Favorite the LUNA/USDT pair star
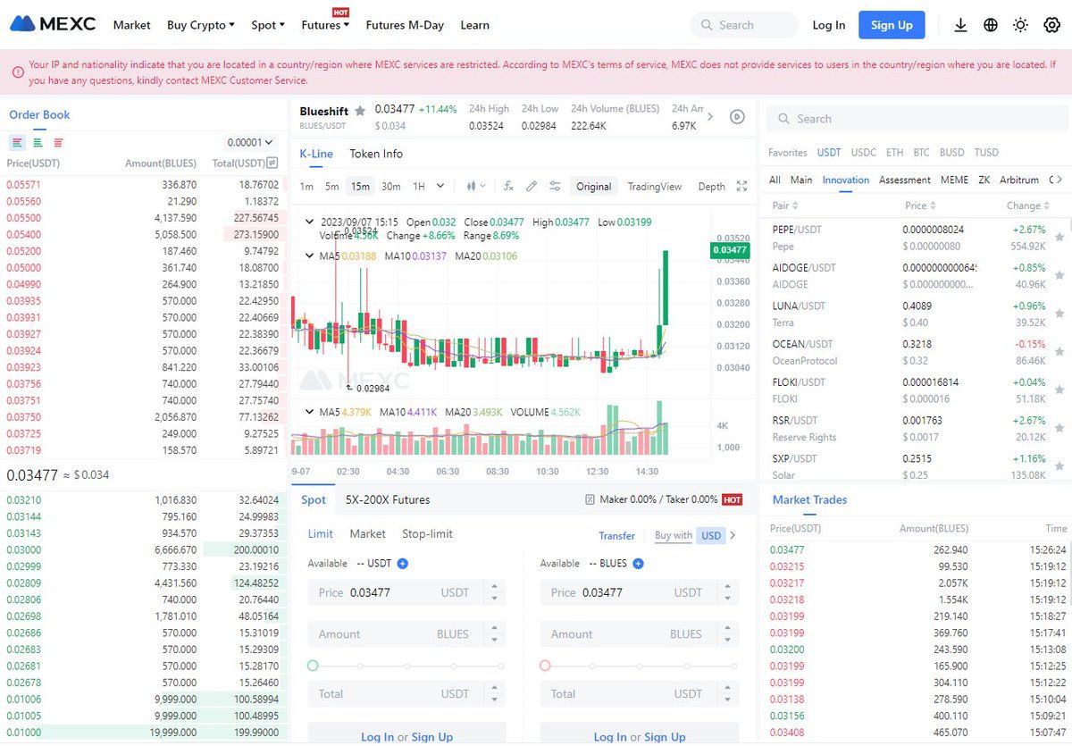The image size is (1072, 746). coord(1059,314)
